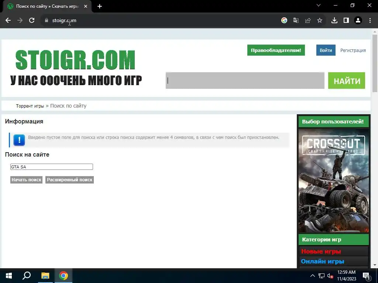378x283 pixels.
Task: Click the Войти login button
Action: (326, 50)
